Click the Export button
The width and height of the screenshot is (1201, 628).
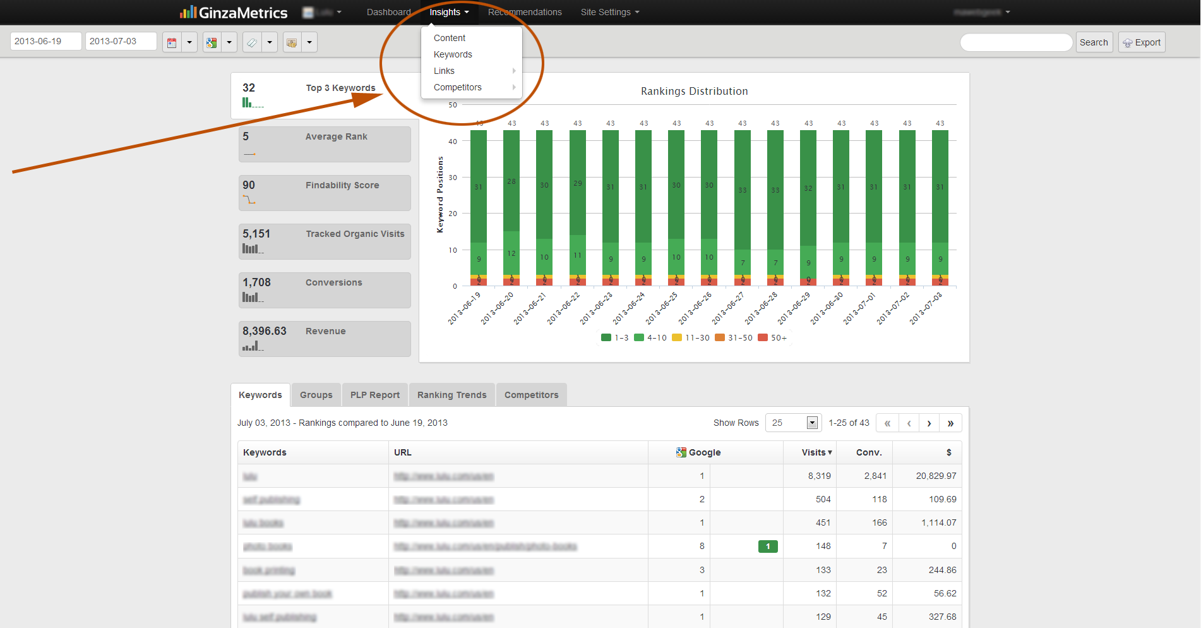click(x=1142, y=42)
